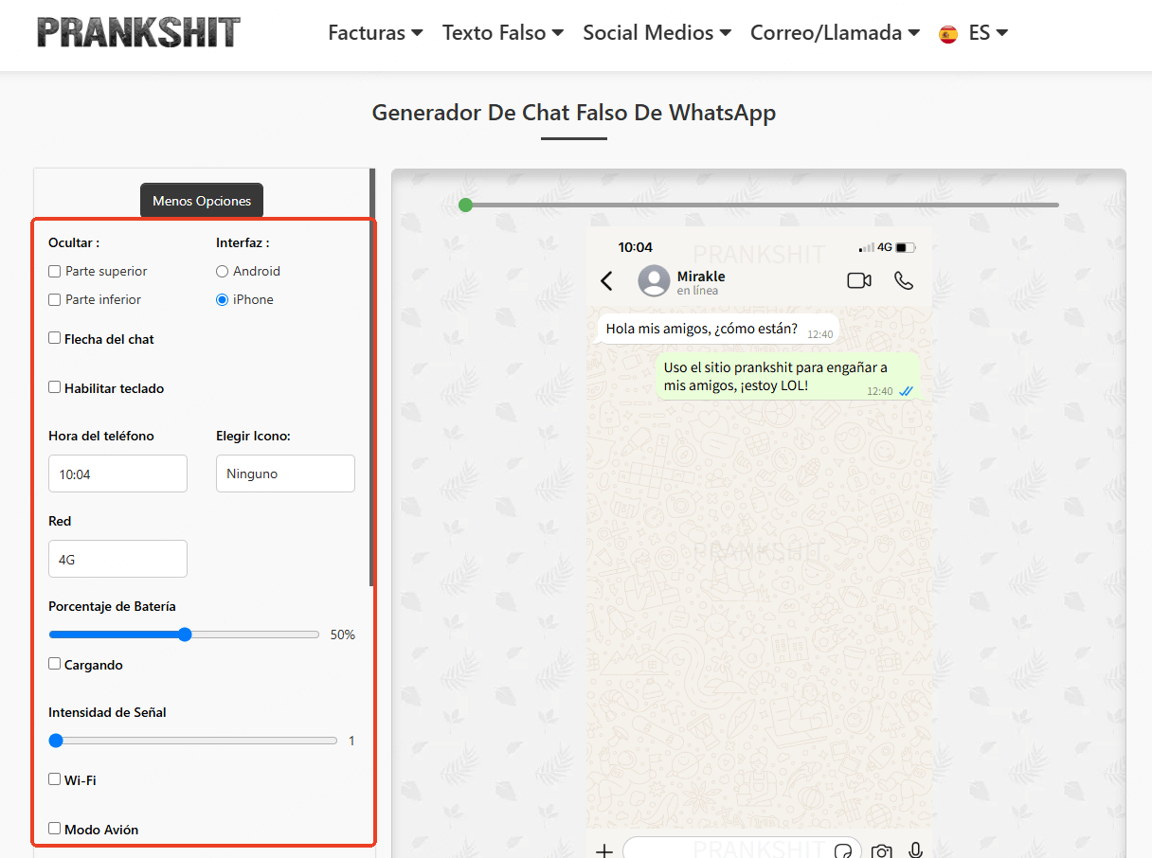The image size is (1152, 858).
Task: Adjust the Intensidad de Señal slider
Action: point(193,741)
